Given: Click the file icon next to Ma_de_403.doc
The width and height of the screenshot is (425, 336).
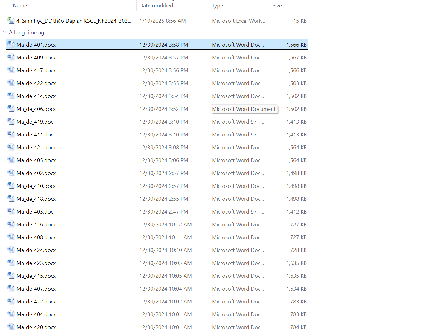Looking at the screenshot, I should [11, 211].
